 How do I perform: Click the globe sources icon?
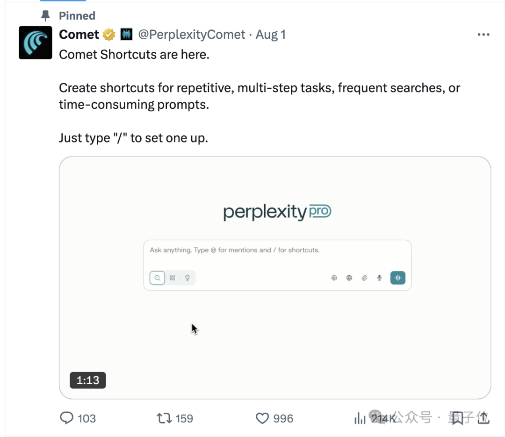[349, 278]
